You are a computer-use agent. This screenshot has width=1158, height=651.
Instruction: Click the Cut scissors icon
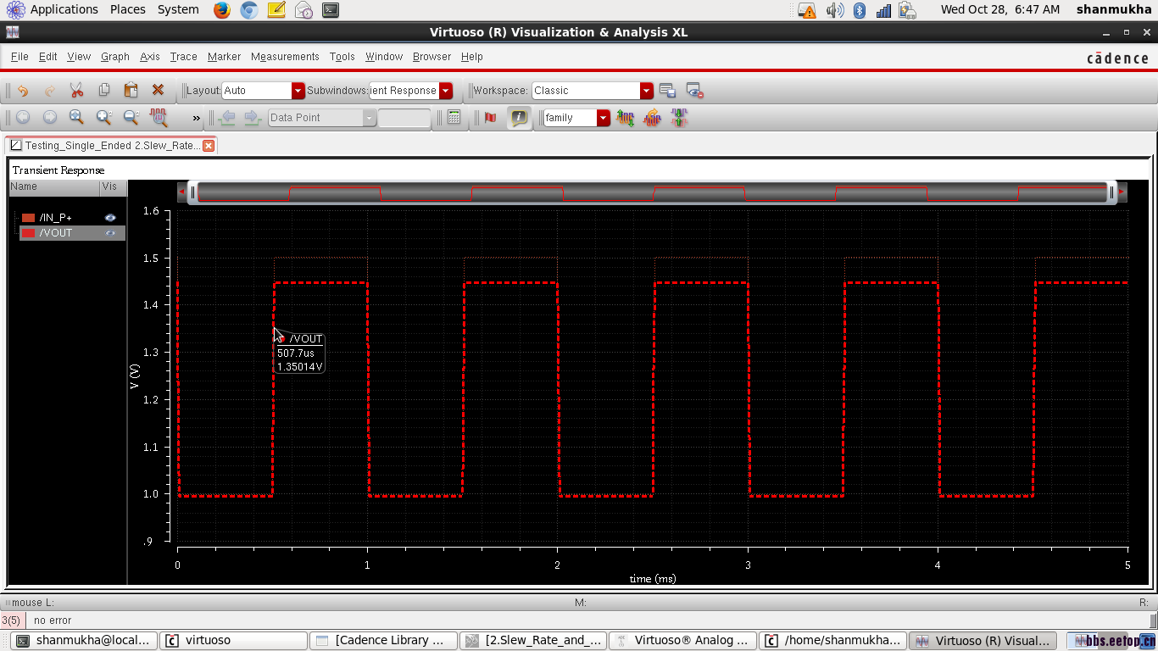[76, 91]
